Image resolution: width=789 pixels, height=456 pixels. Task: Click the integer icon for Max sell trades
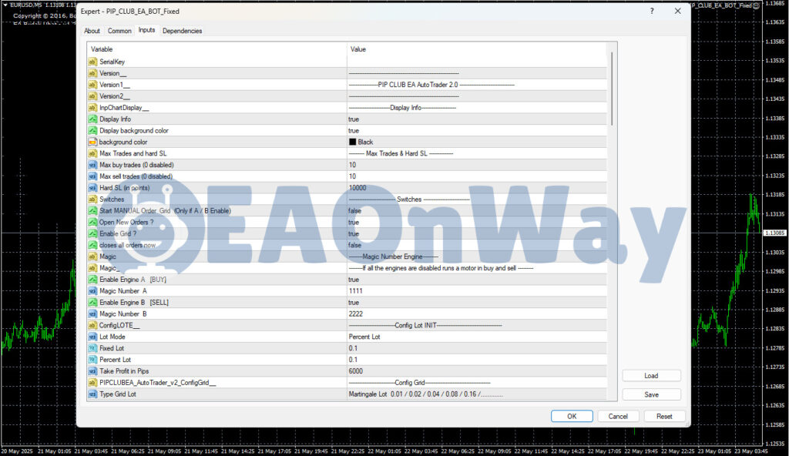click(x=92, y=176)
